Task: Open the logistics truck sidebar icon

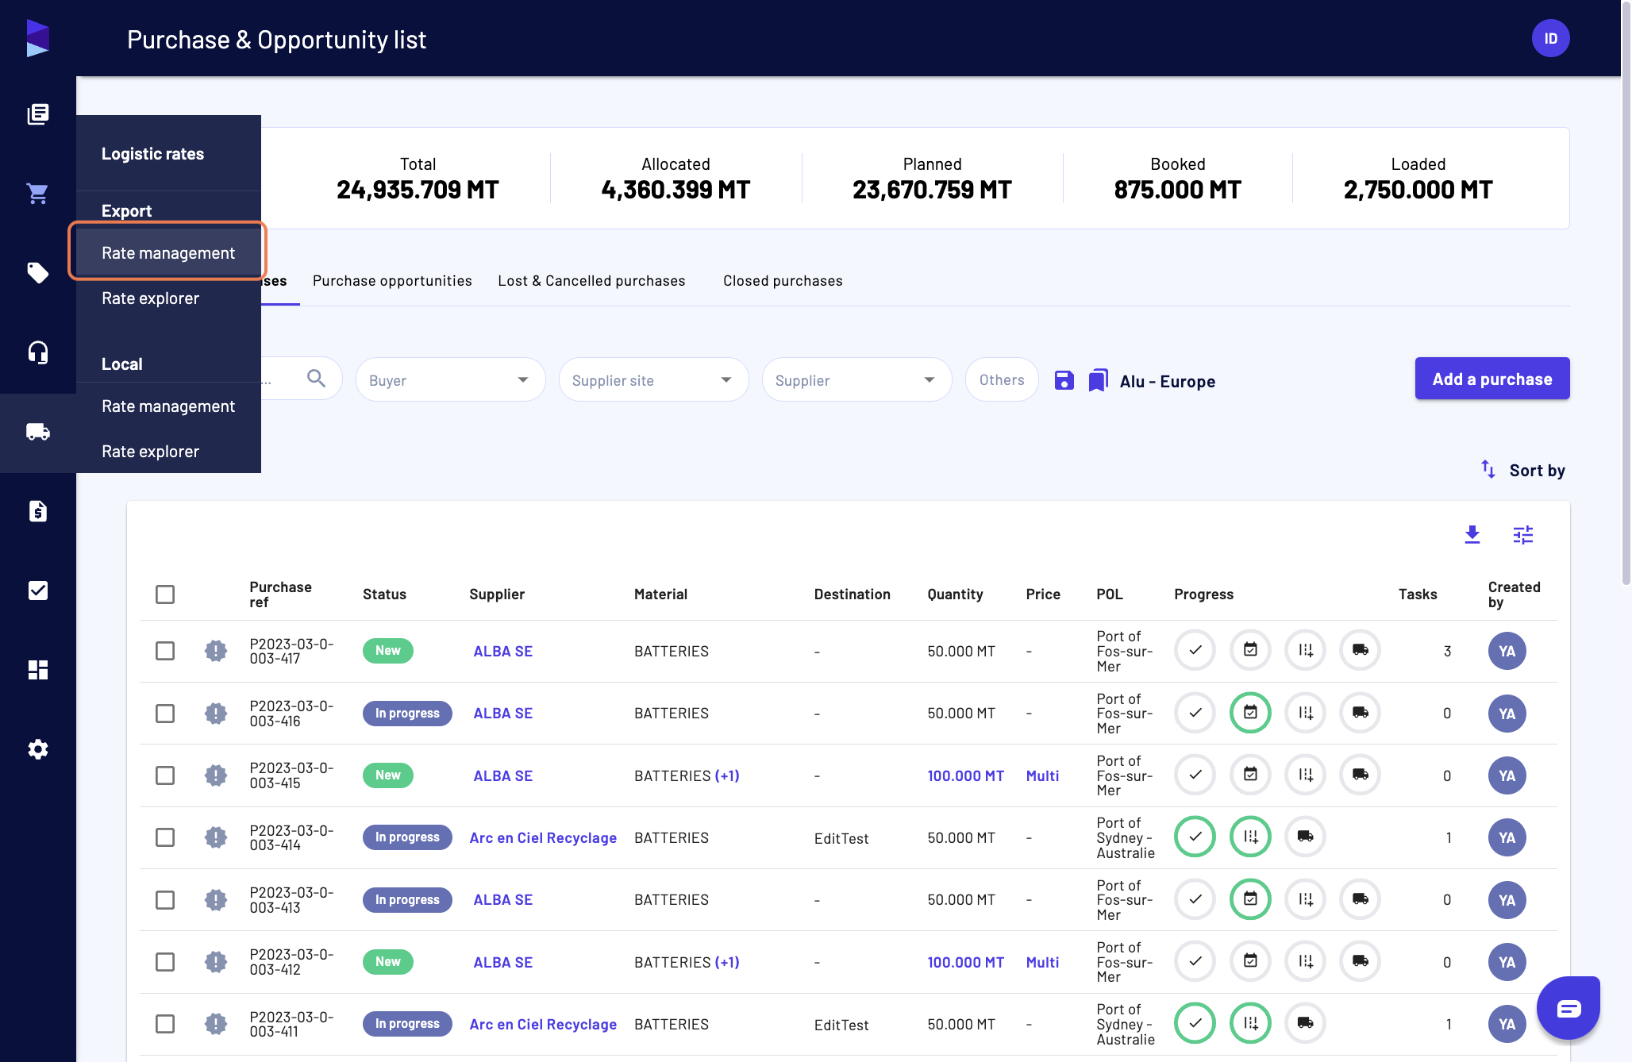Action: click(x=38, y=432)
